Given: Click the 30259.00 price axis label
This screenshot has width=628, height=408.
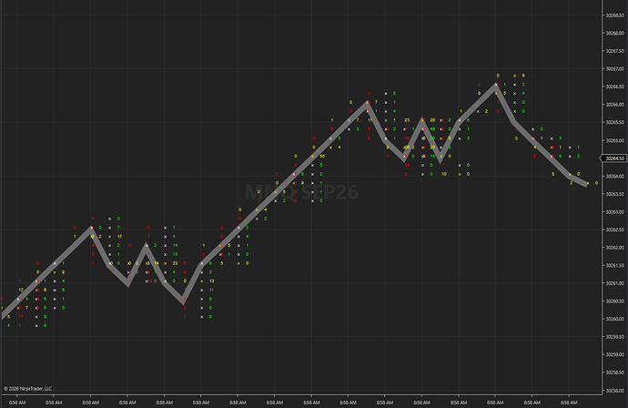Looking at the screenshot, I should (x=614, y=354).
